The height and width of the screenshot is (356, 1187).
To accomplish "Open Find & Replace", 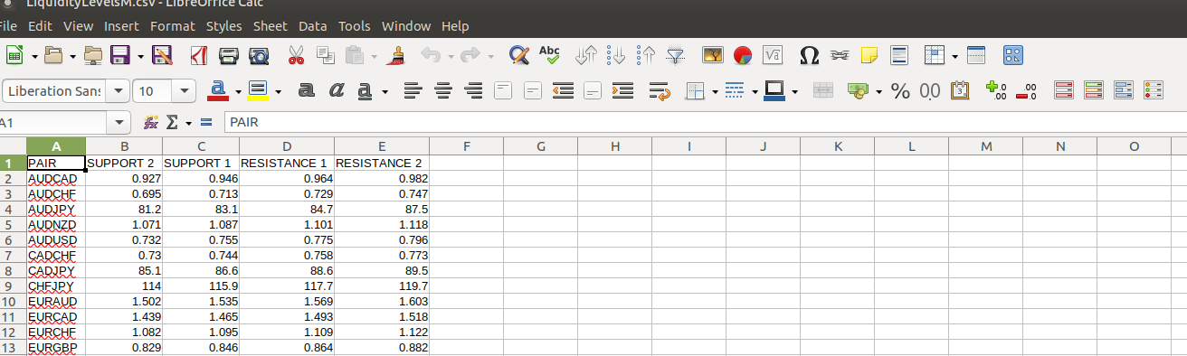I will click(x=519, y=56).
